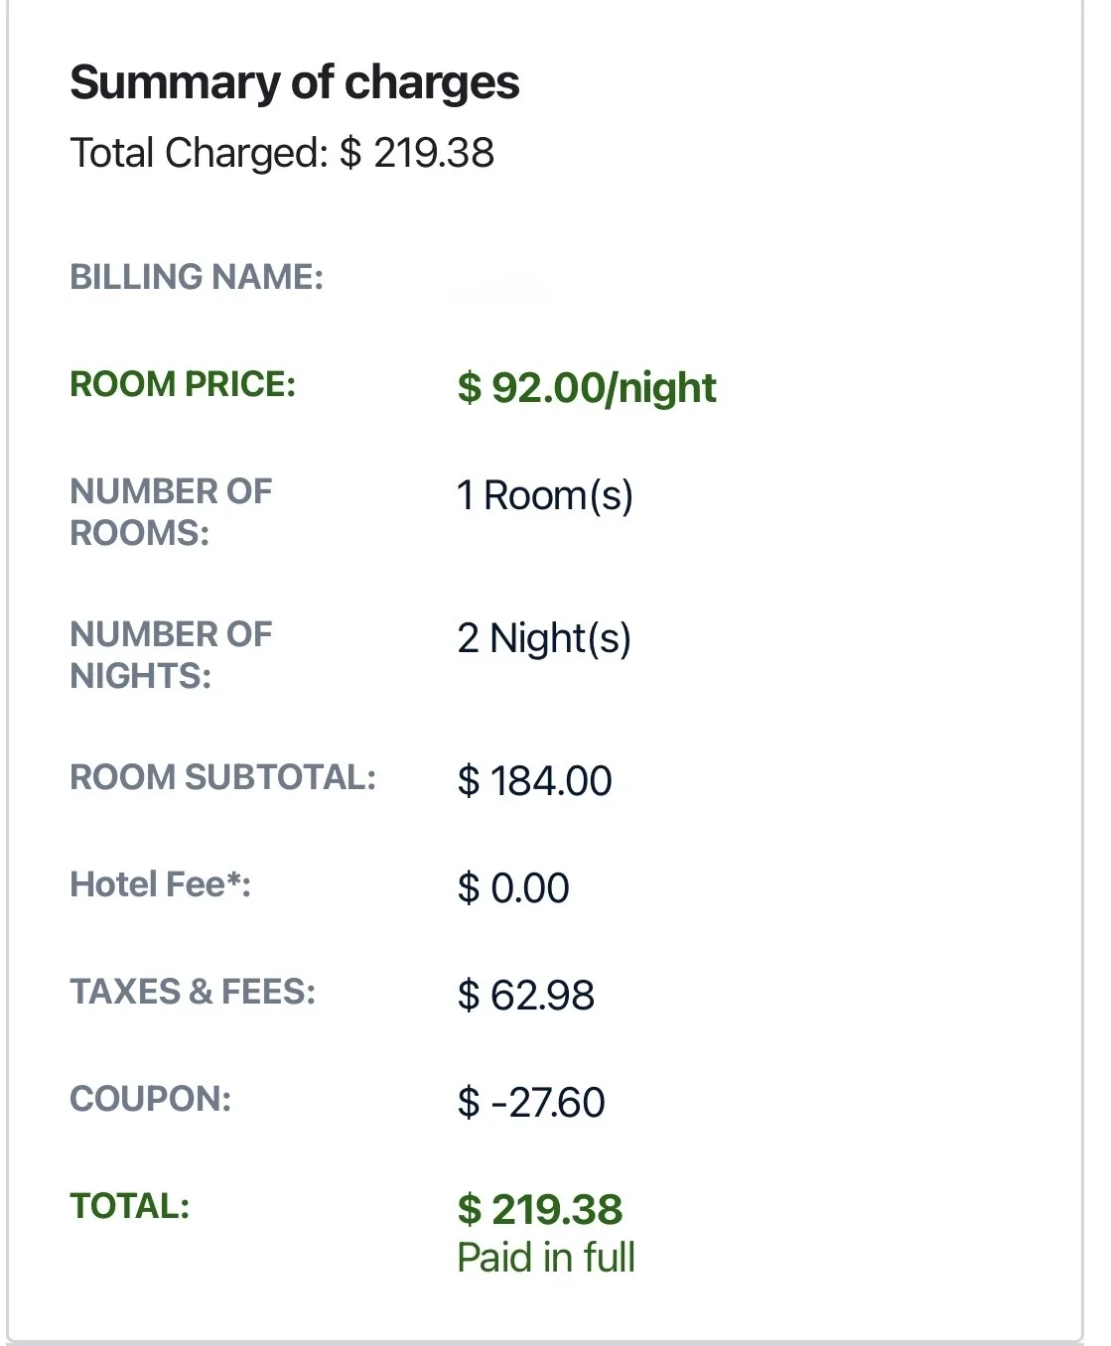The height and width of the screenshot is (1346, 1111).
Task: Click the COUPON label
Action: 150,1099
